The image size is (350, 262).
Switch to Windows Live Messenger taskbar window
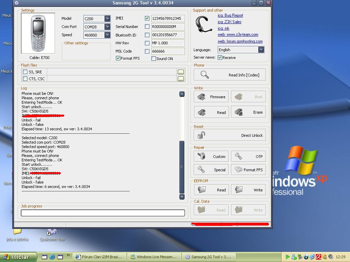click(x=154, y=257)
